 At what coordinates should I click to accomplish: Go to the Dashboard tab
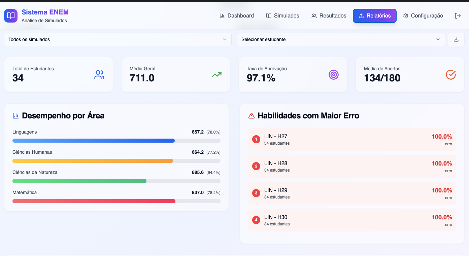point(237,16)
